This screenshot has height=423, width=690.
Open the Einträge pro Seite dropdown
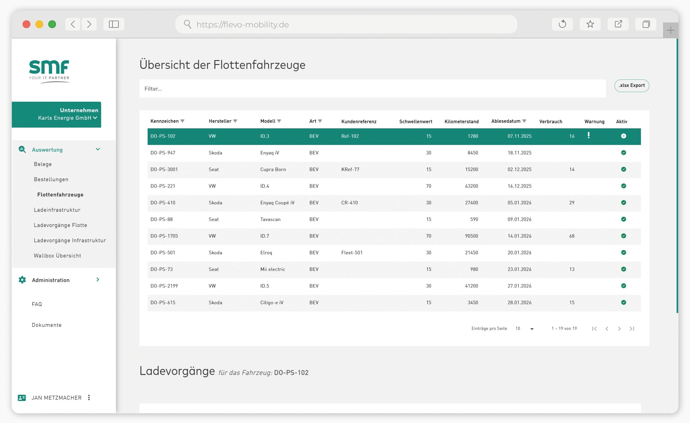pos(532,329)
